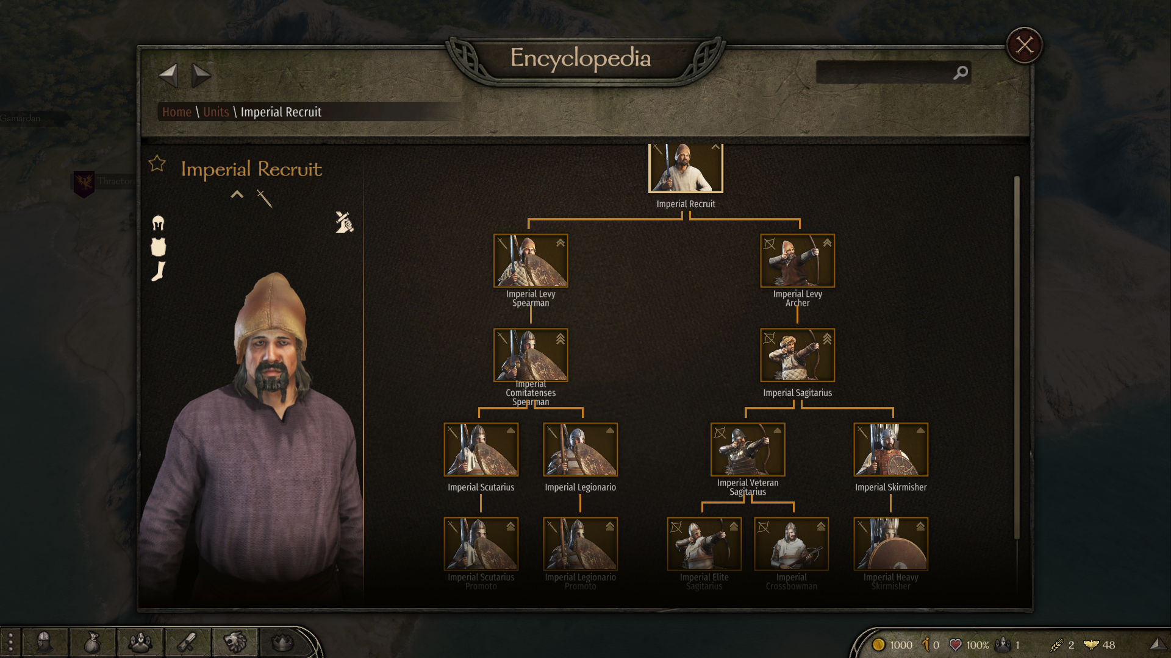Open the Kingdom crown icon
Image resolution: width=1171 pixels, height=658 pixels.
282,642
